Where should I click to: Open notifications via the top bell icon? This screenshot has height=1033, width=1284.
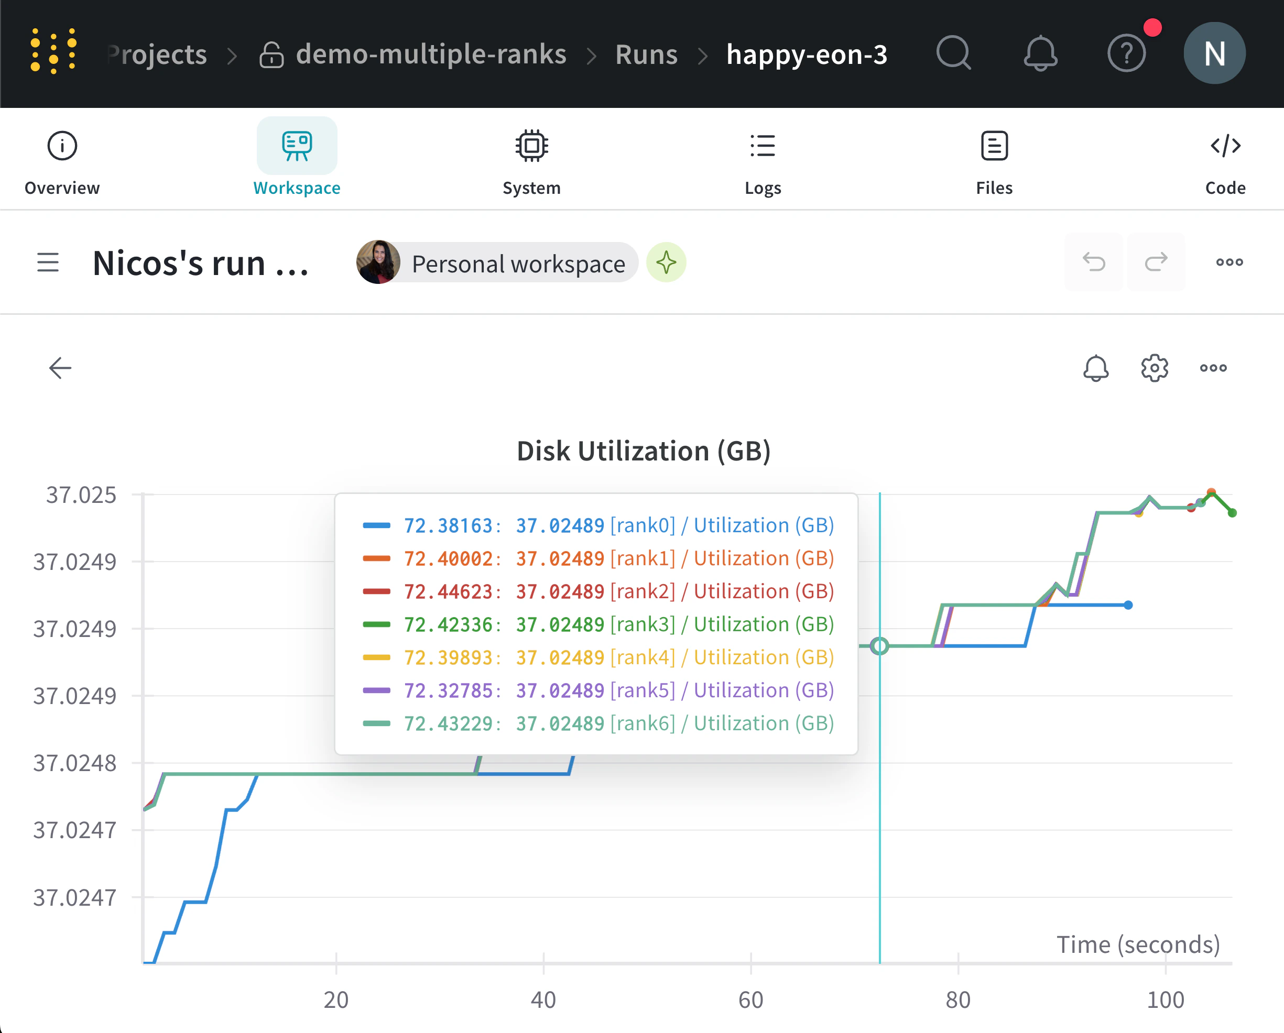[x=1039, y=53]
